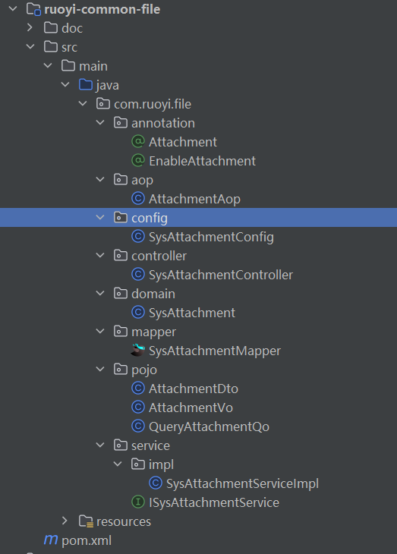Viewport: 397px width, 554px height.
Task: Collapse the service package arrow
Action: coord(100,445)
